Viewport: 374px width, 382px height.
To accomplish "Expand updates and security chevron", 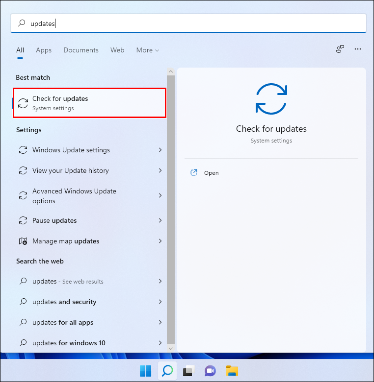I will point(160,302).
